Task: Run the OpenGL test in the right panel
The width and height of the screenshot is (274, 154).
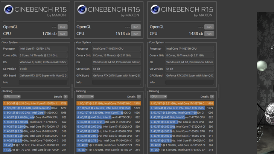Action: point(209,27)
